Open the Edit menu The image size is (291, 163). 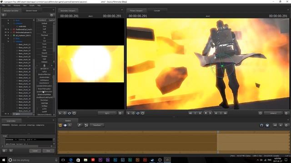[x=9, y=5]
